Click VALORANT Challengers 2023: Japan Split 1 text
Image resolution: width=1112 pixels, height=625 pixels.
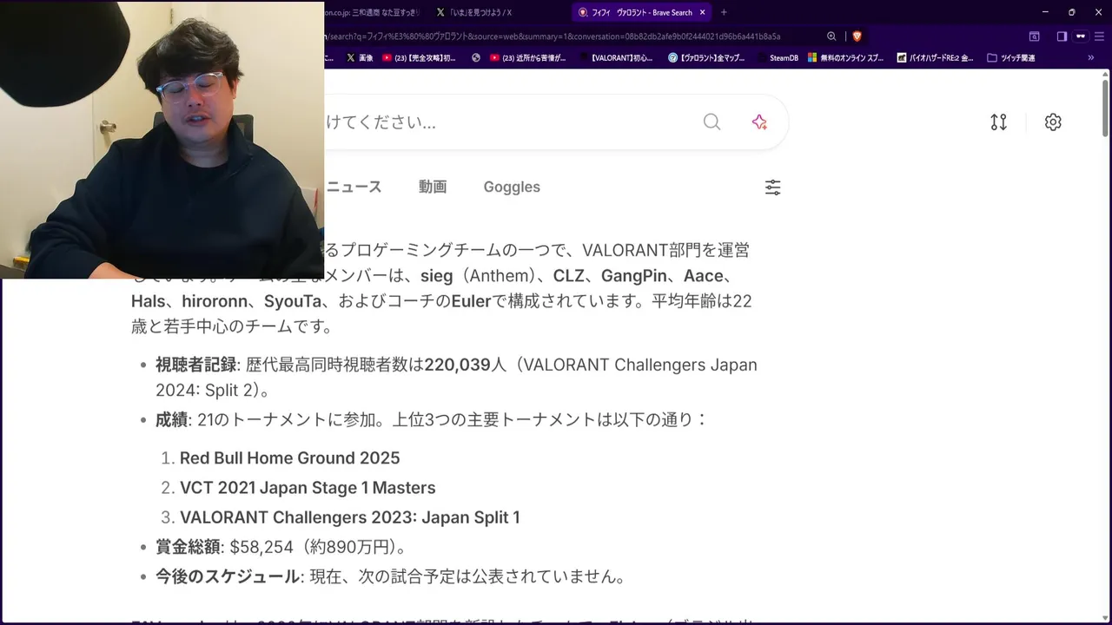click(x=350, y=517)
